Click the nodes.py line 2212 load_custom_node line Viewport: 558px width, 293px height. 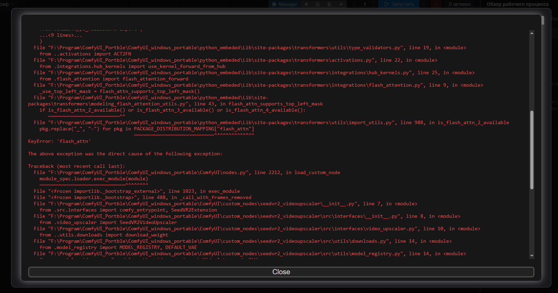click(187, 172)
